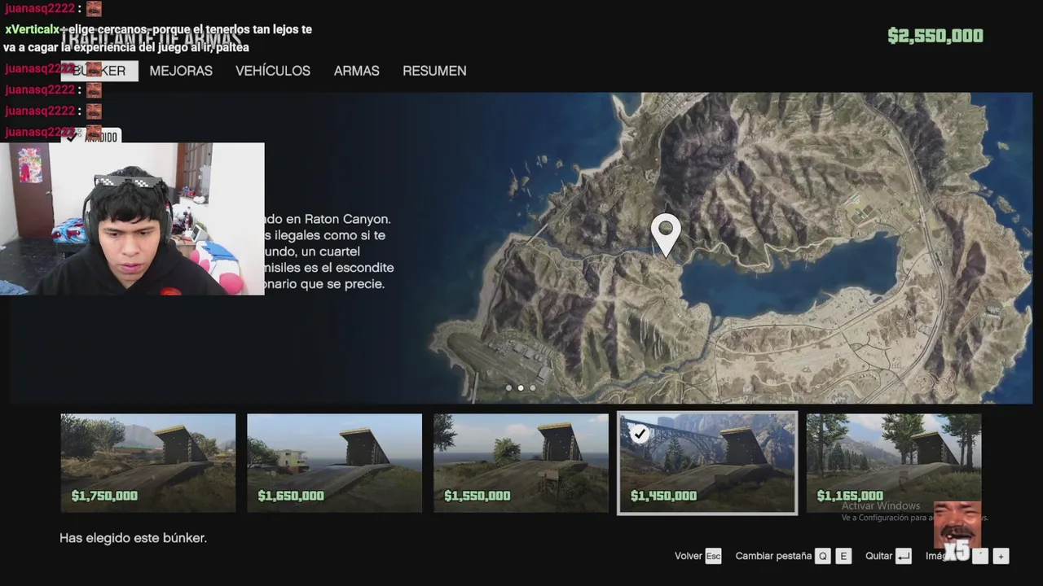
Task: Open the MEJORAS tab
Action: [181, 71]
